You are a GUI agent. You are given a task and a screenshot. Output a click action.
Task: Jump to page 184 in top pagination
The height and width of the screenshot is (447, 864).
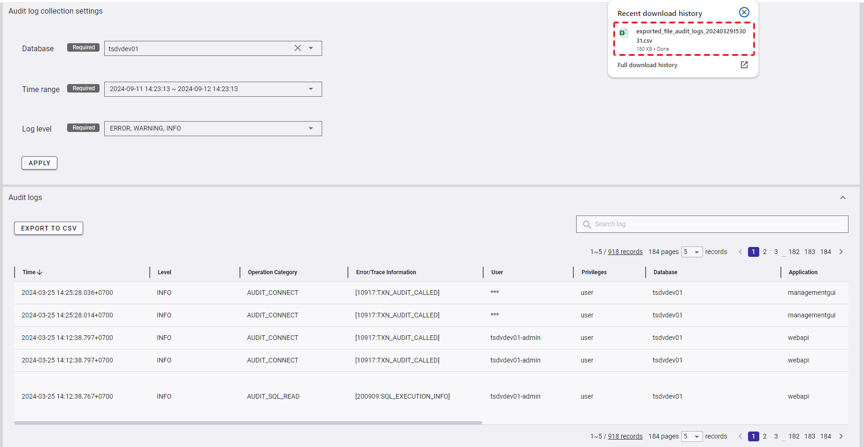[825, 252]
